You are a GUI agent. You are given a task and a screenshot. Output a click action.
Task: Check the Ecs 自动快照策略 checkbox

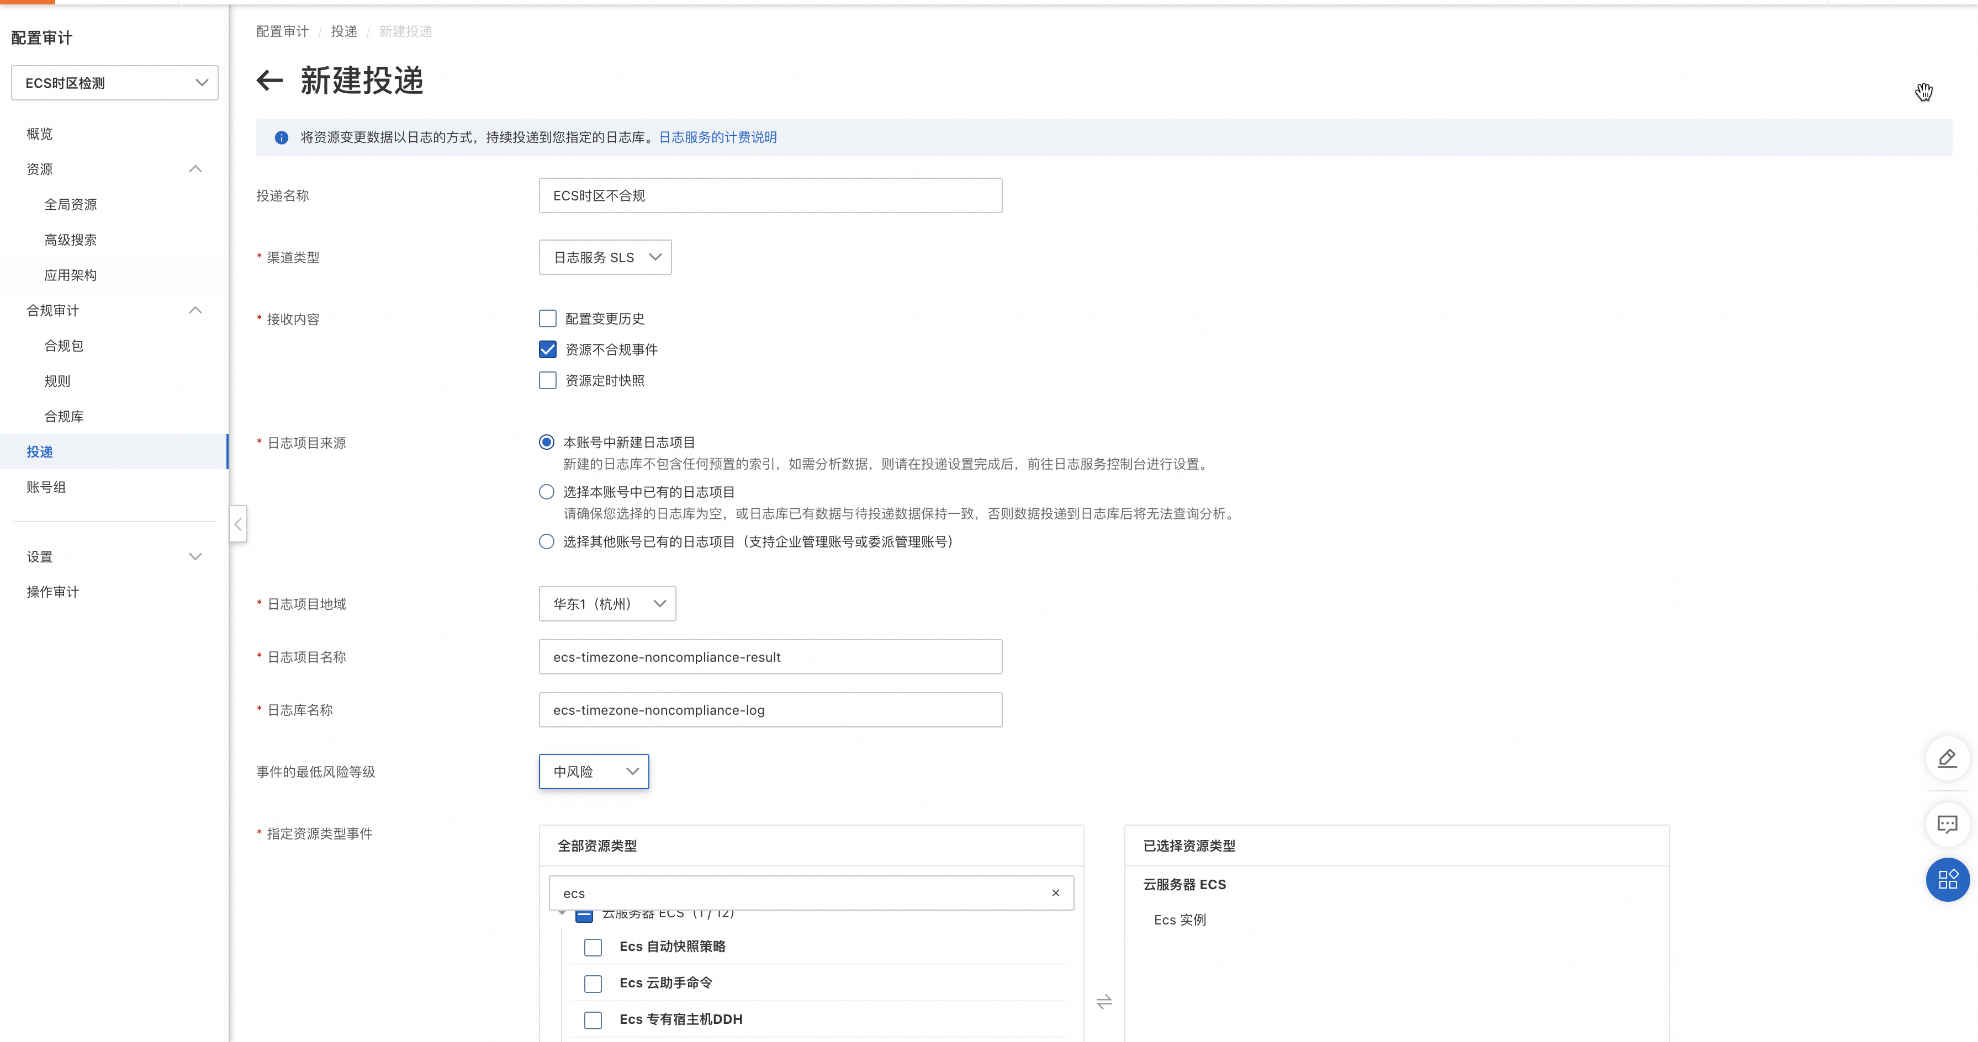coord(593,947)
